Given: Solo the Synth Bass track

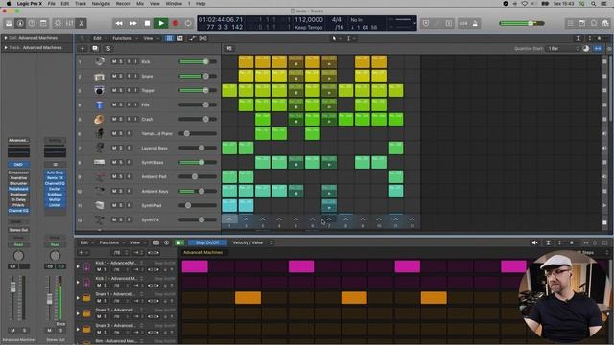Looking at the screenshot, I should pos(121,162).
